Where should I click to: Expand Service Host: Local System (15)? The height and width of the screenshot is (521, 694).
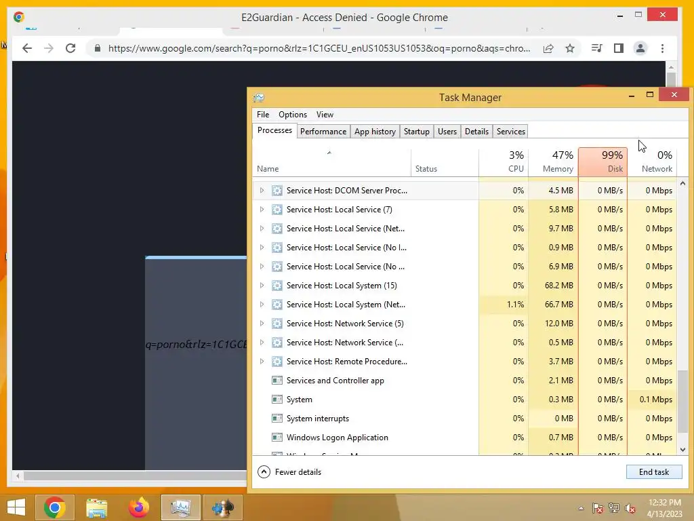(x=262, y=286)
